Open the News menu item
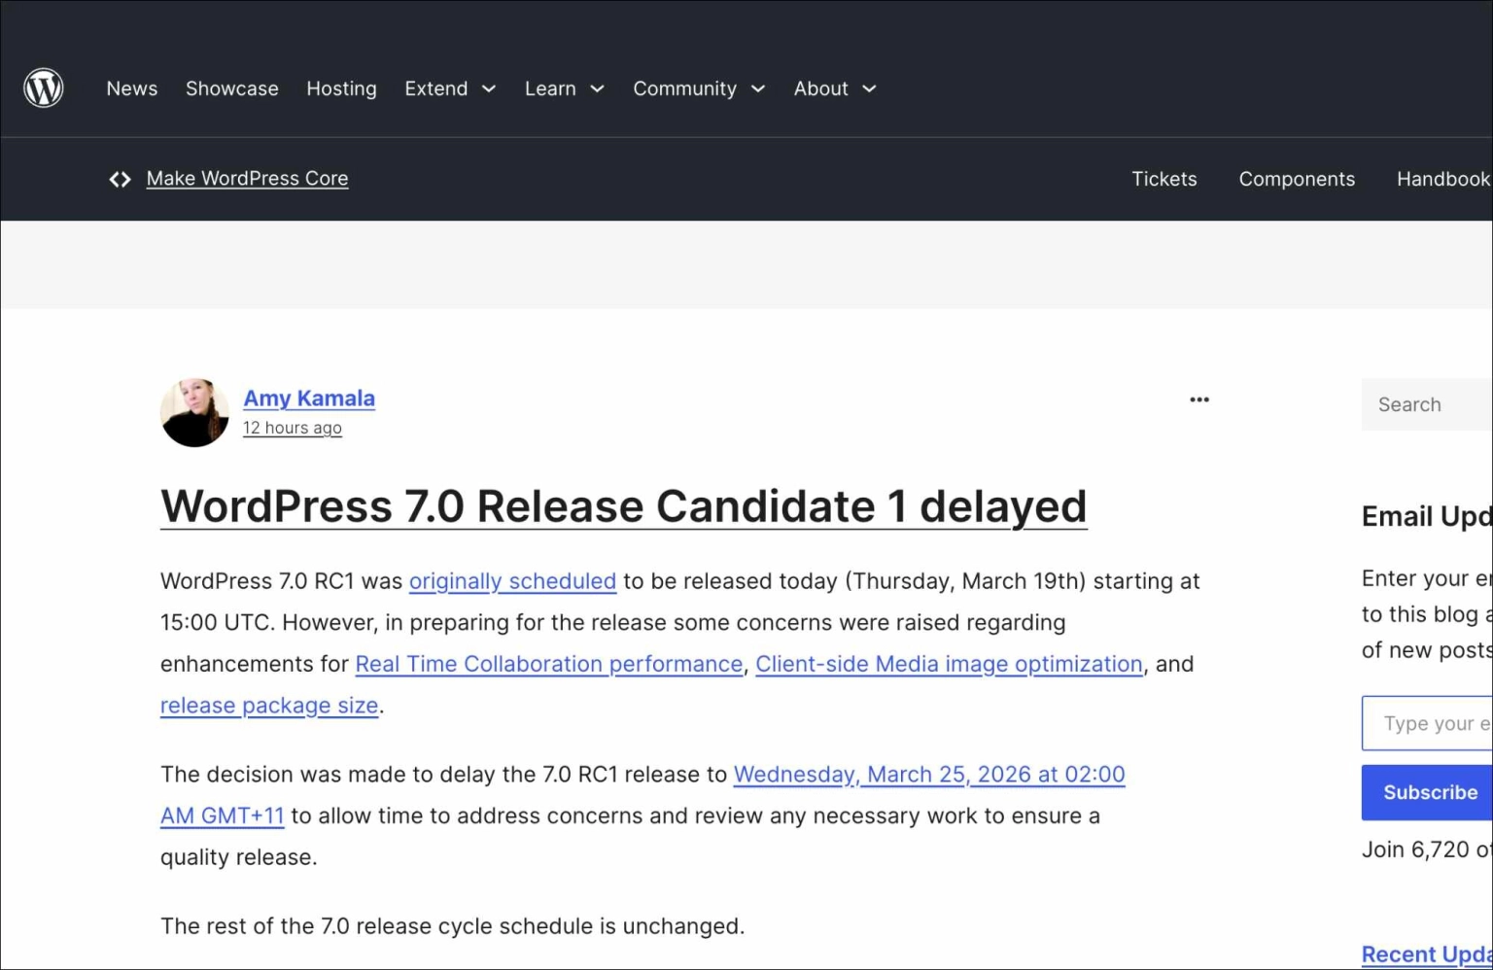1493x970 pixels. 132,88
